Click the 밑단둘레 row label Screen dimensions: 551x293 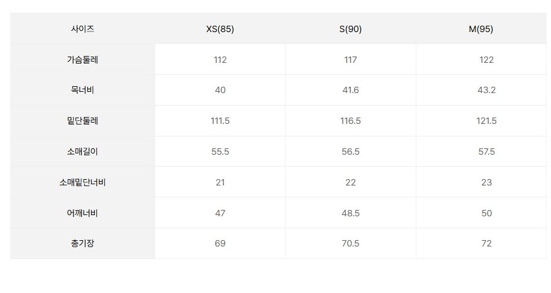coord(82,121)
